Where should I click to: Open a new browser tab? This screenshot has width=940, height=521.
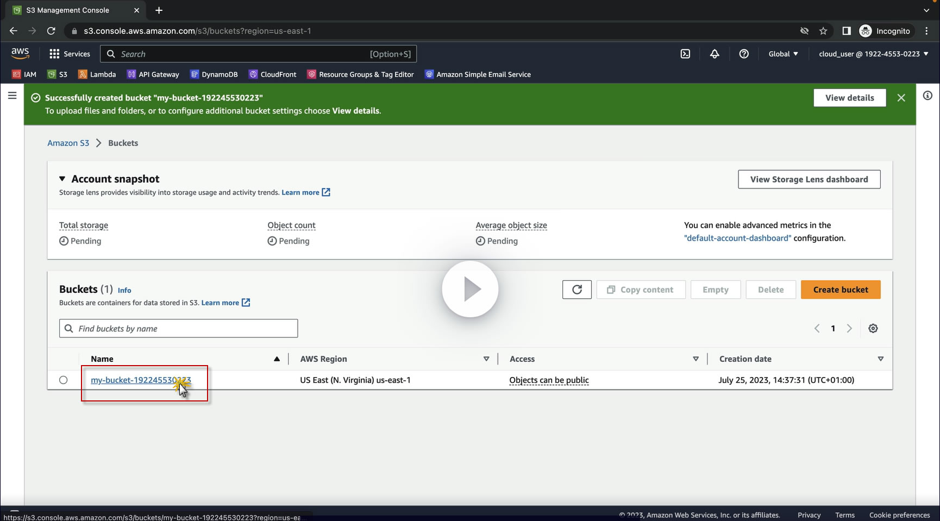[159, 10]
